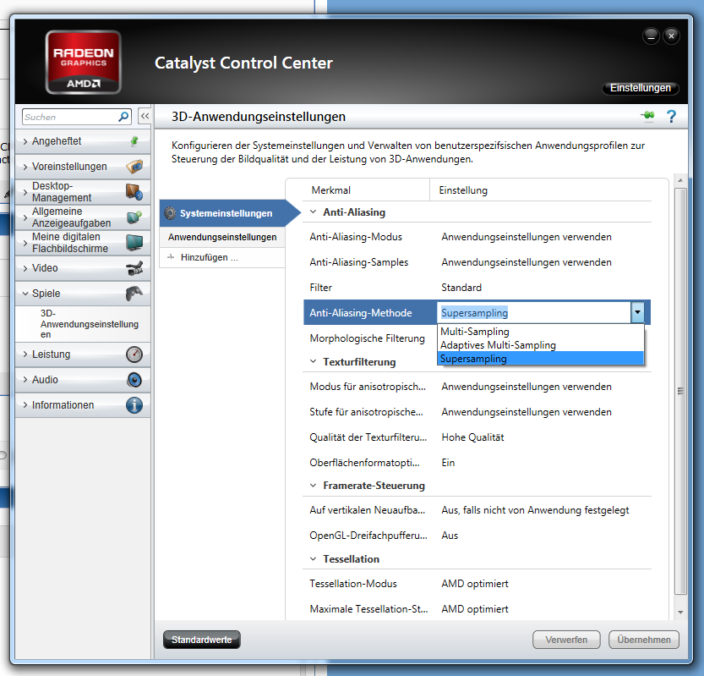Viewport: 704px width, 676px height.
Task: Click the Merkmal column header
Action: pyautogui.click(x=331, y=190)
